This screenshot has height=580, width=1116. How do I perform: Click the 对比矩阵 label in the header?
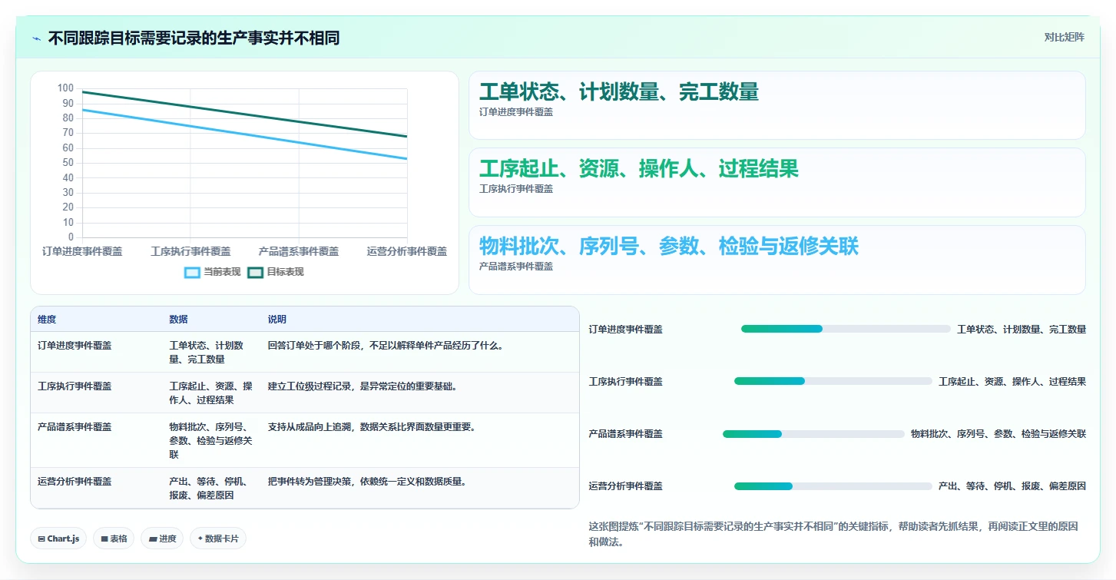point(1064,37)
